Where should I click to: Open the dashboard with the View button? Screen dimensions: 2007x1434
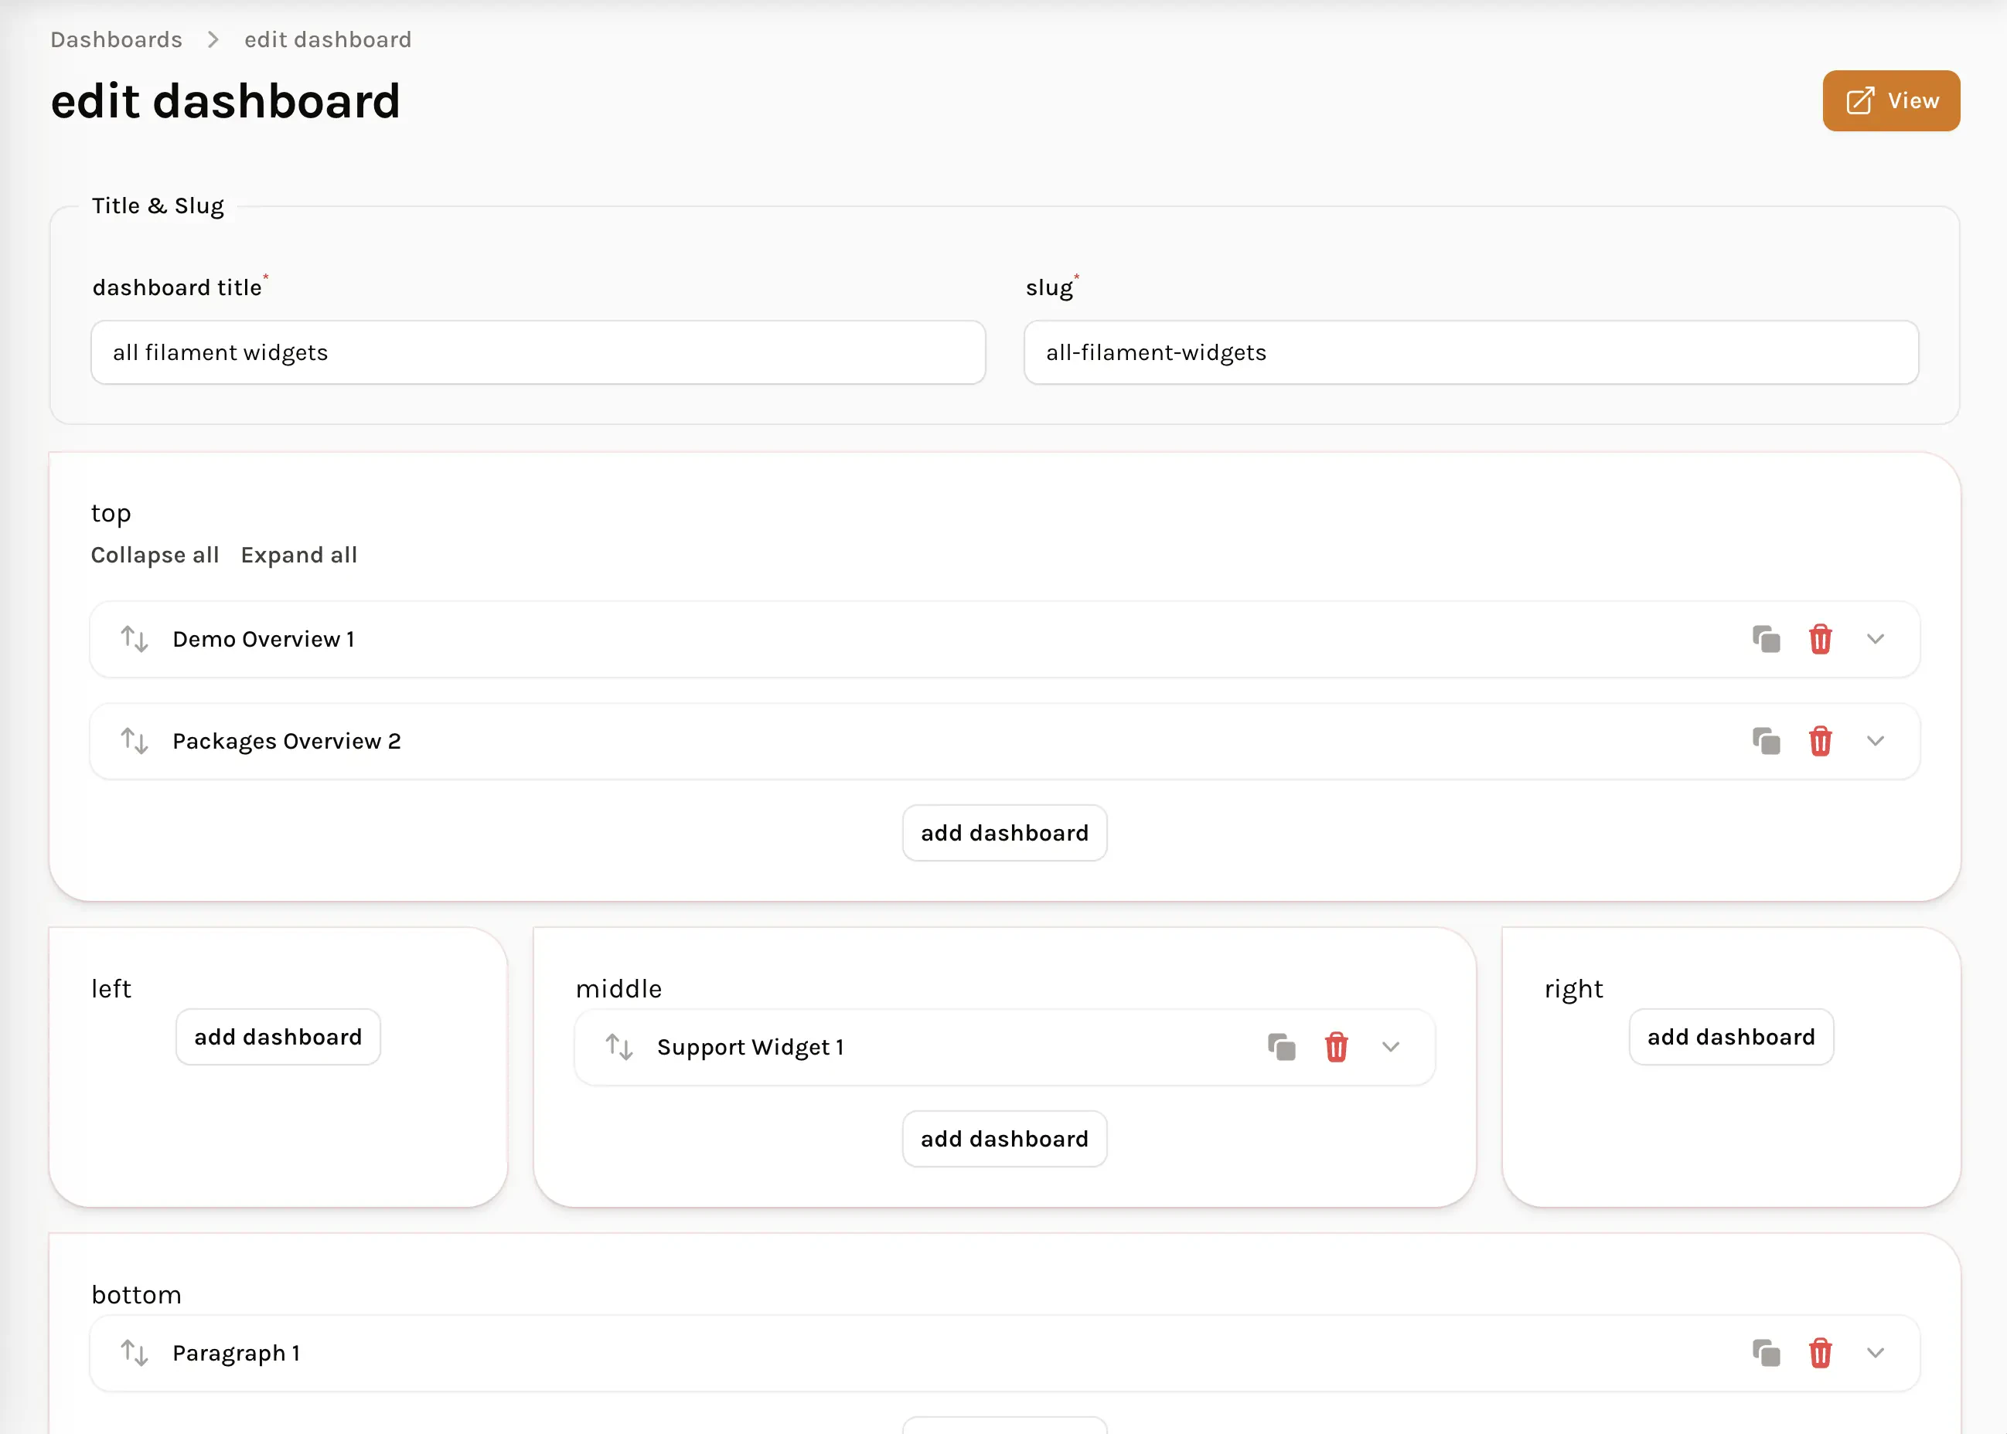(x=1891, y=100)
